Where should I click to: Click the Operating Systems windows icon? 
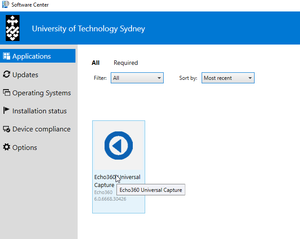(x=7, y=93)
